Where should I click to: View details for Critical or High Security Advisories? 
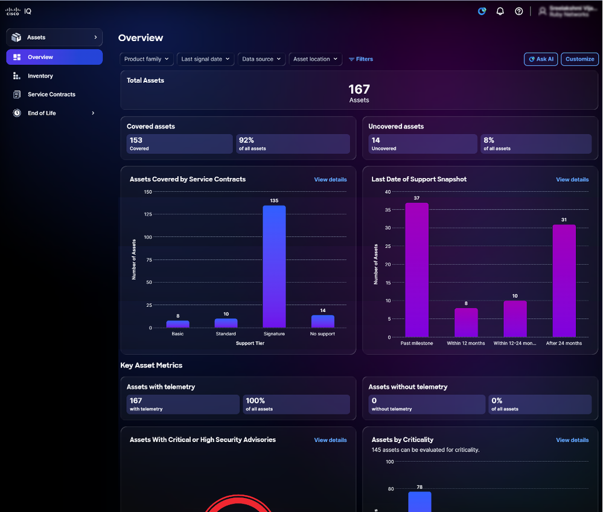(330, 440)
